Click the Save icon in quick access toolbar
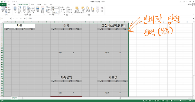The width and height of the screenshot is (195, 102). tap(5, 2)
